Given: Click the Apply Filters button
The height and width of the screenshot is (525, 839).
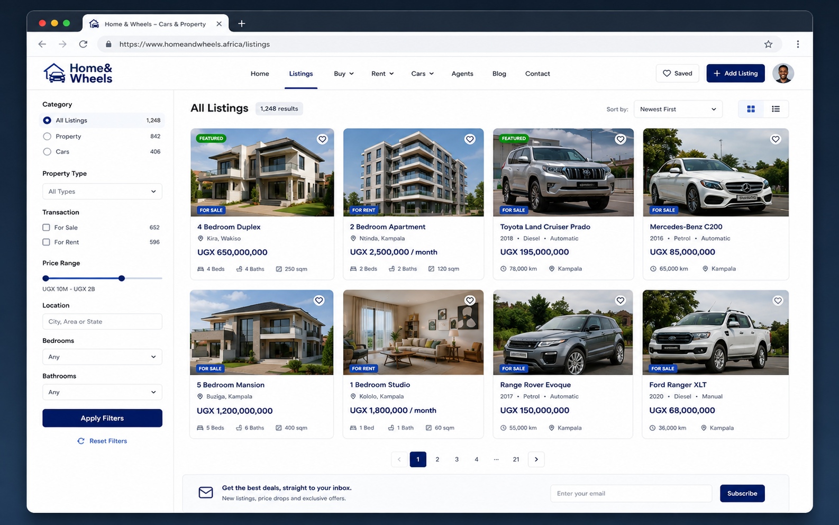Looking at the screenshot, I should (x=102, y=418).
